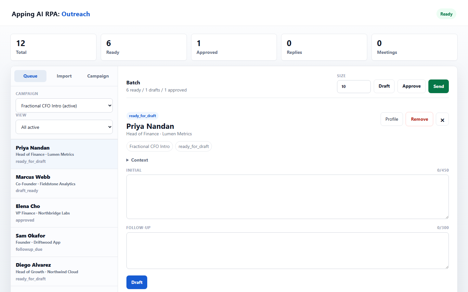
Task: Click the grey ready_for_draft tag chip
Action: click(x=193, y=146)
